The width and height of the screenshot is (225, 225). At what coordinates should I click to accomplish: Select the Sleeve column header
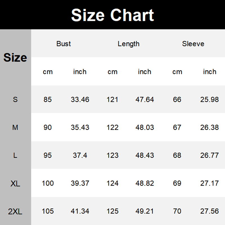coord(193,44)
